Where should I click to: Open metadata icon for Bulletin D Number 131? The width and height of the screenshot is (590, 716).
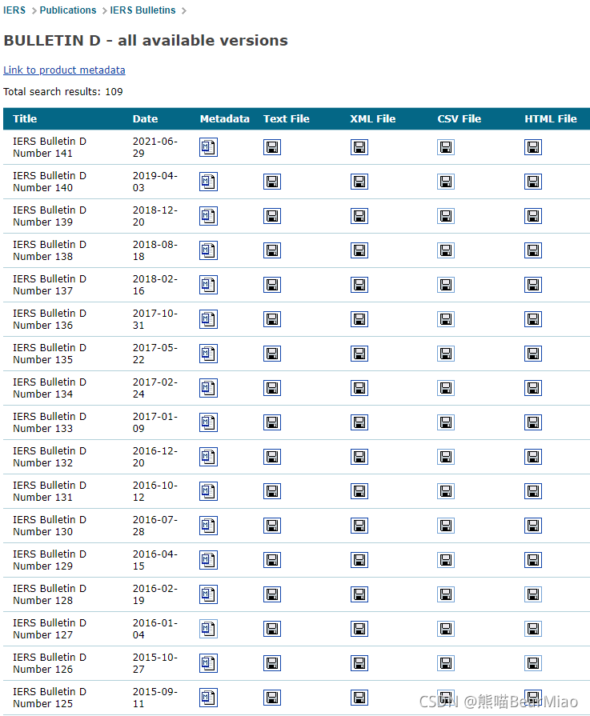tap(208, 491)
